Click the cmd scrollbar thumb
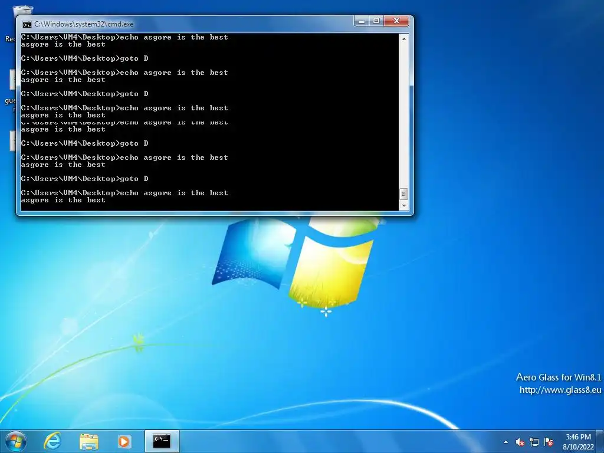Screen dimensions: 604x453 [x=403, y=193]
